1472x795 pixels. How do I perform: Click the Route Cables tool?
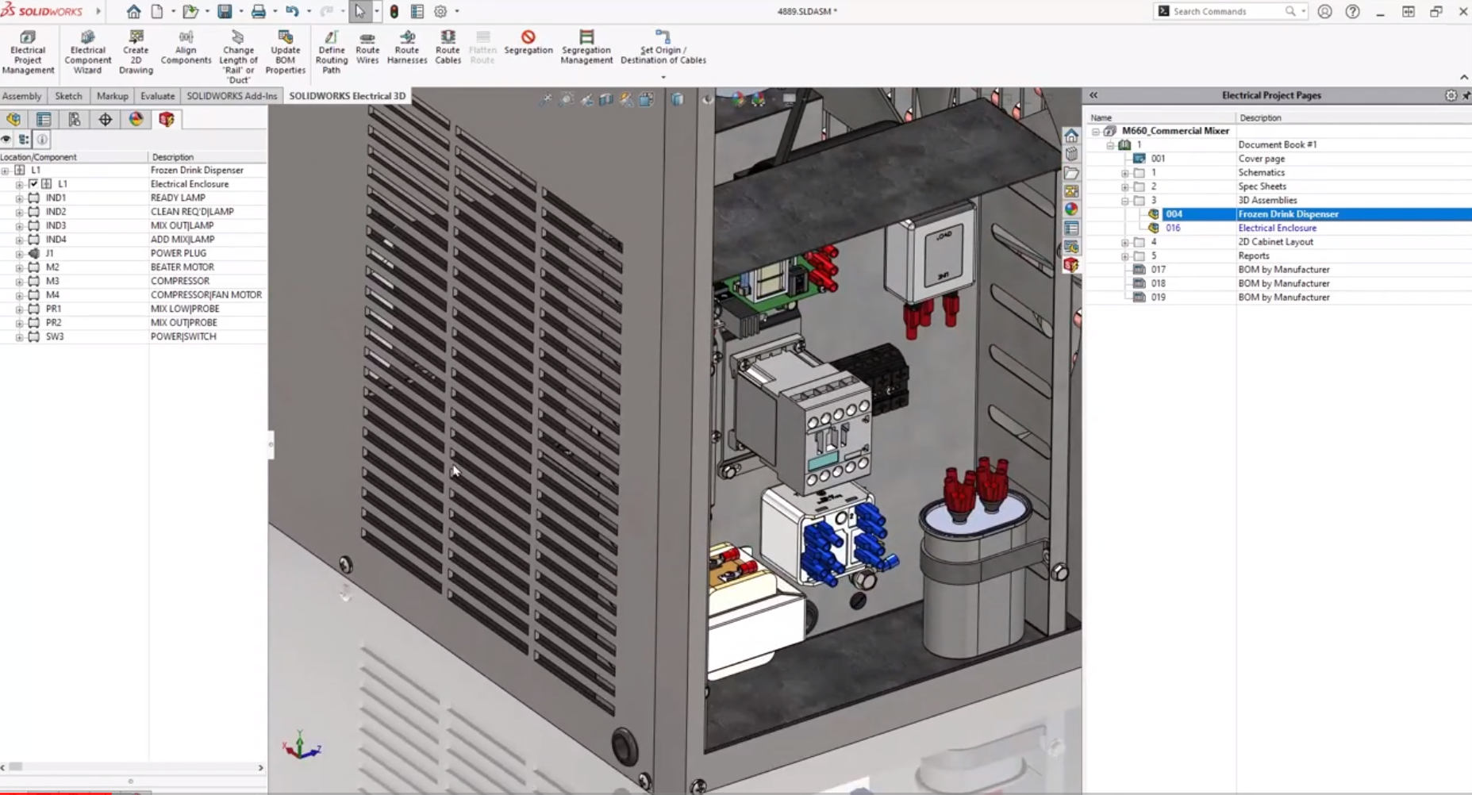(x=448, y=48)
